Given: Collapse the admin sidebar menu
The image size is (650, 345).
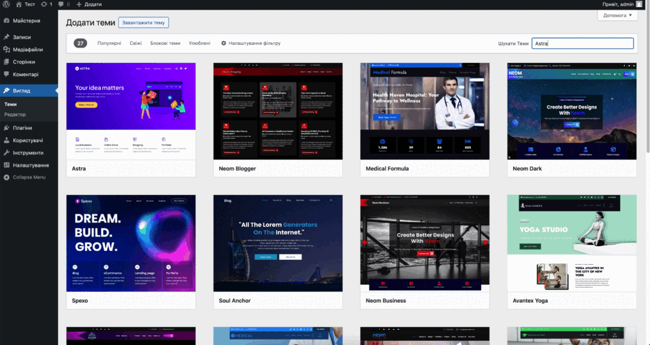Looking at the screenshot, I should [29, 177].
